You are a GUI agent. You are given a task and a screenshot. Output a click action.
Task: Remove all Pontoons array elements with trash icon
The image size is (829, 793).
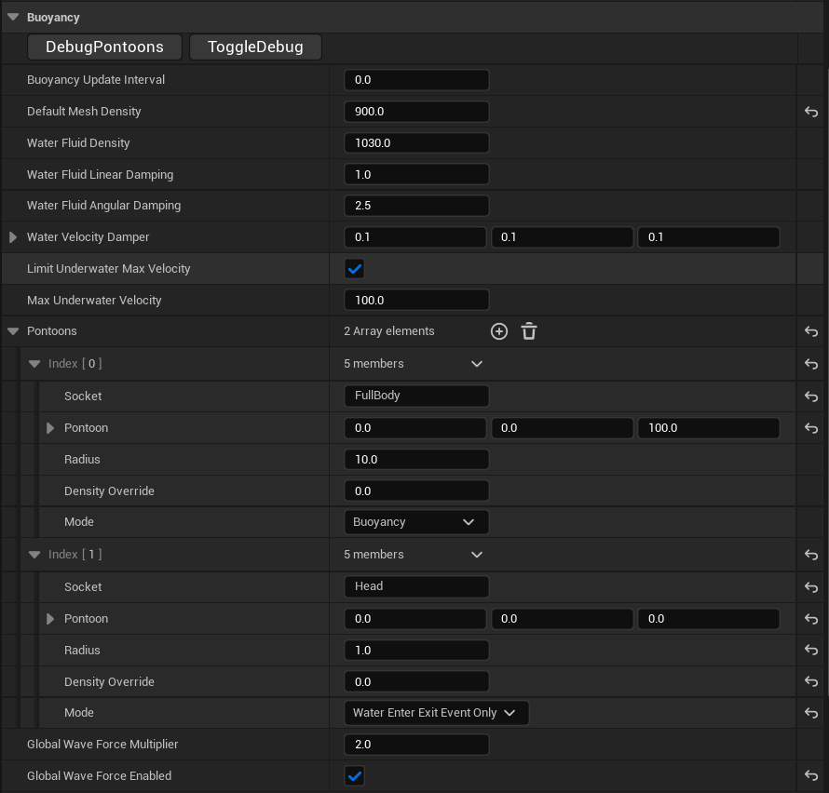point(529,331)
